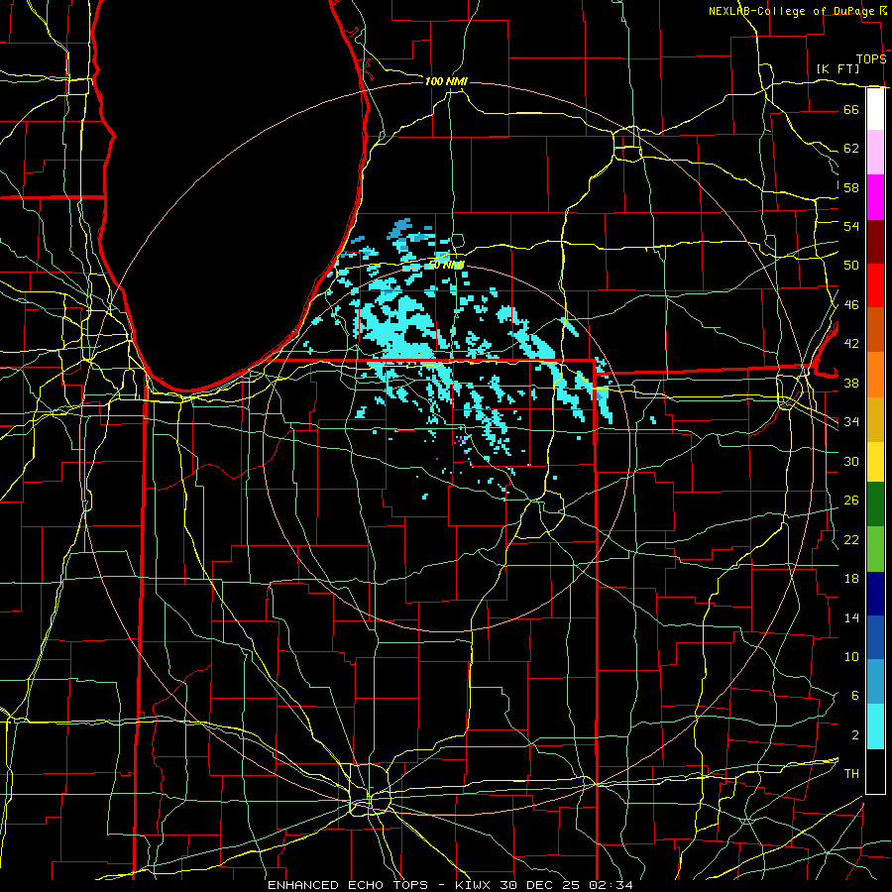Image resolution: width=892 pixels, height=892 pixels.
Task: Click the "100 NMI" range ring label
Action: point(446,81)
